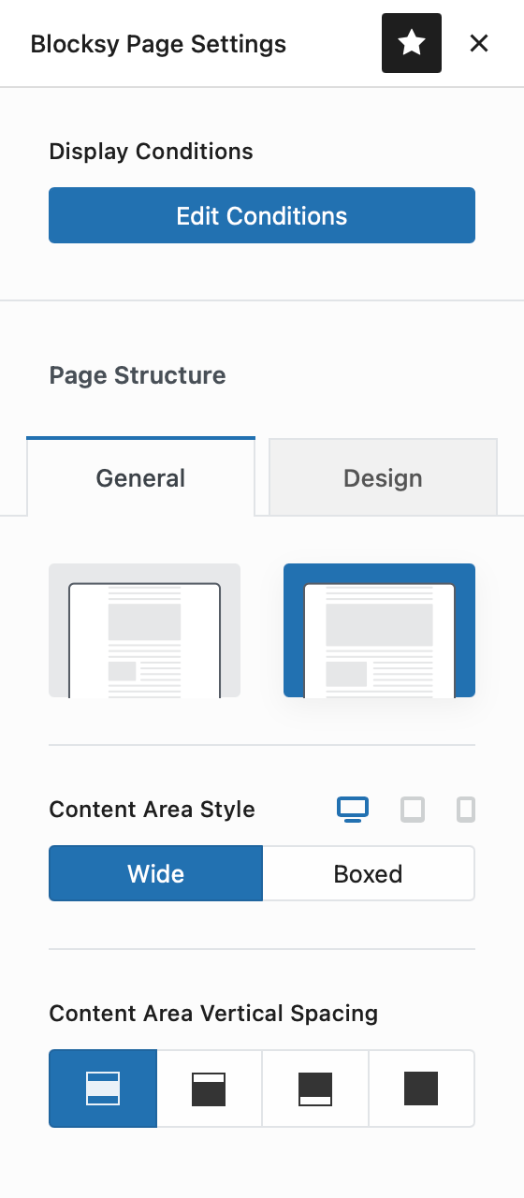
Task: Click the Edit Conditions button
Action: (x=262, y=215)
